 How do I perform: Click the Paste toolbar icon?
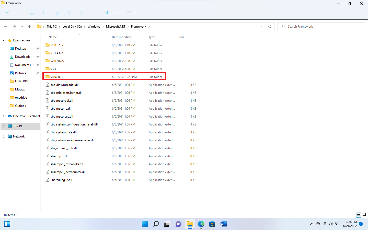[57, 13]
